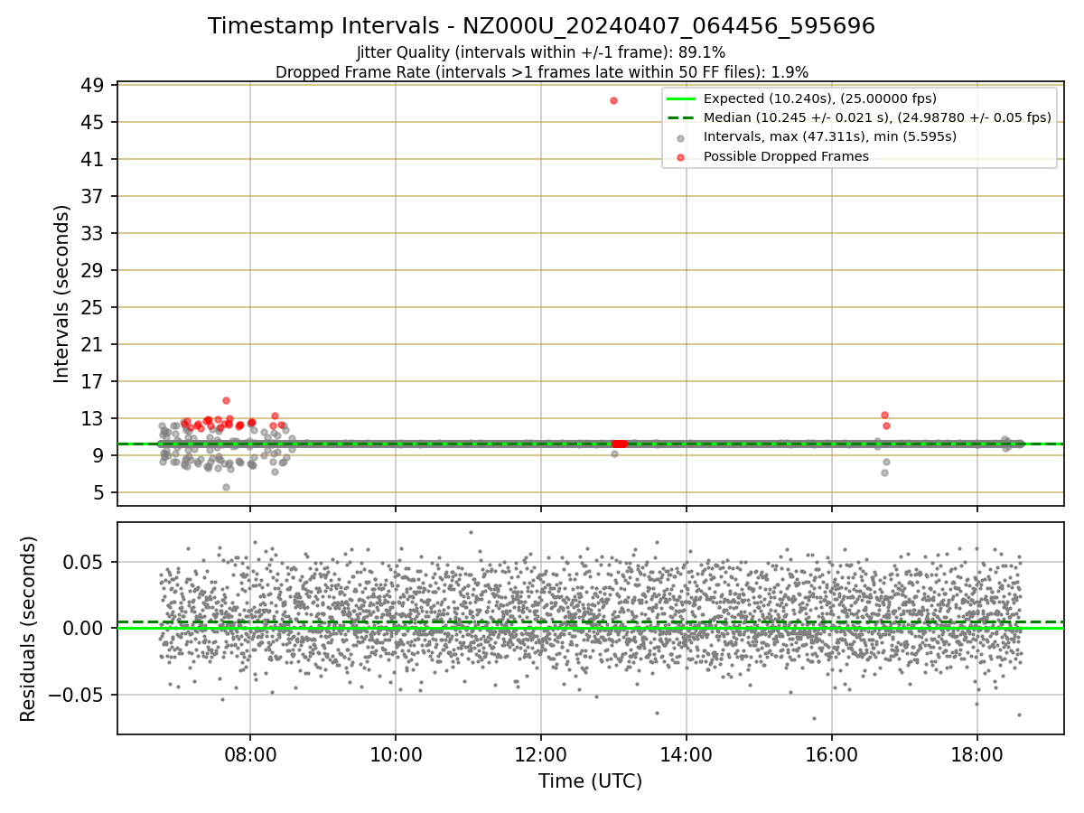The width and height of the screenshot is (1084, 813).
Task: Click the red dot marker in the legend
Action: coord(681,157)
